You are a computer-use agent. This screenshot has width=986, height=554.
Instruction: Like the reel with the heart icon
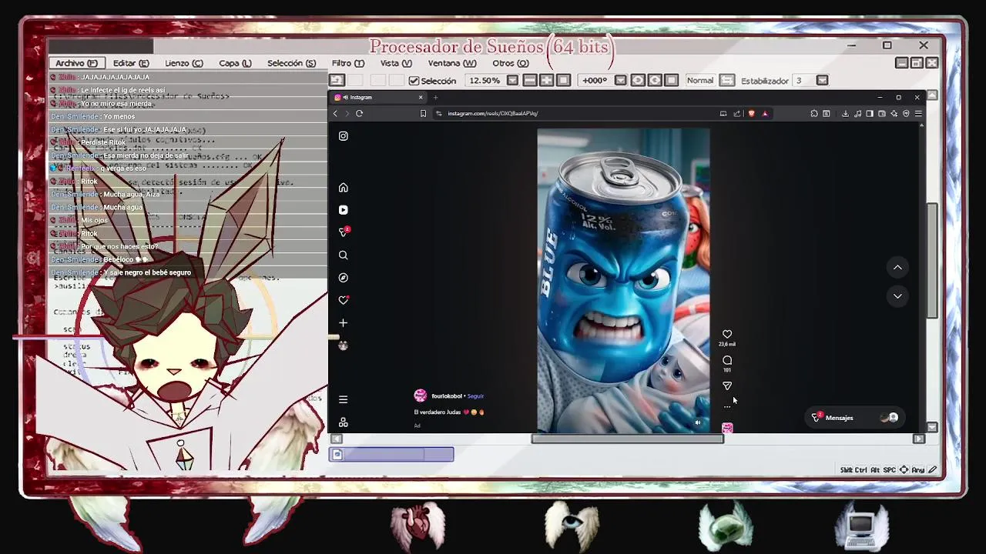point(727,334)
